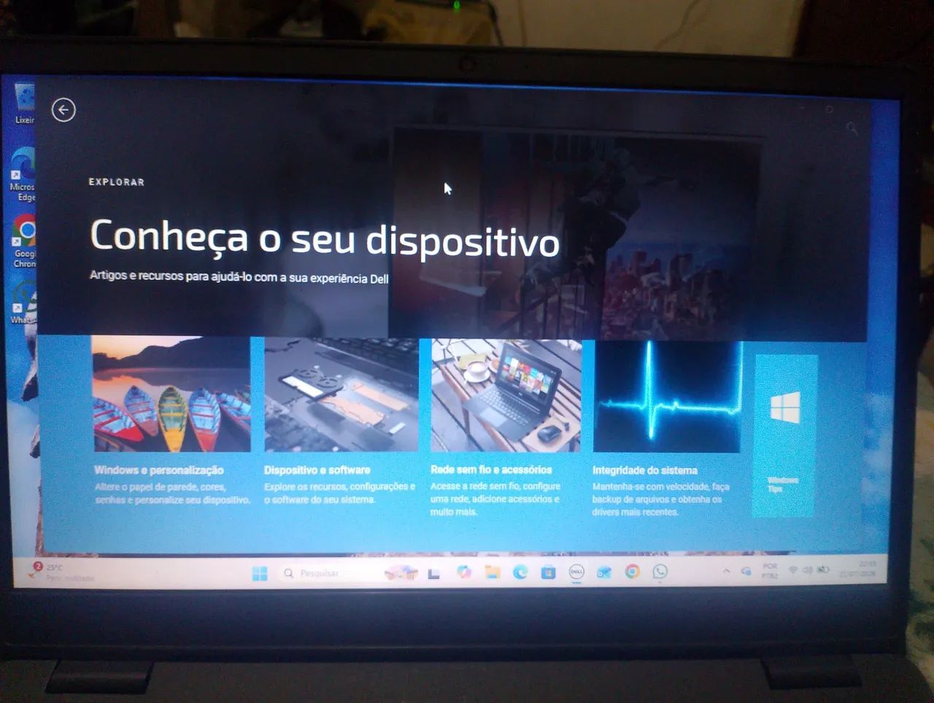Open Microsoft Edge from the taskbar
The image size is (934, 703).
[520, 572]
